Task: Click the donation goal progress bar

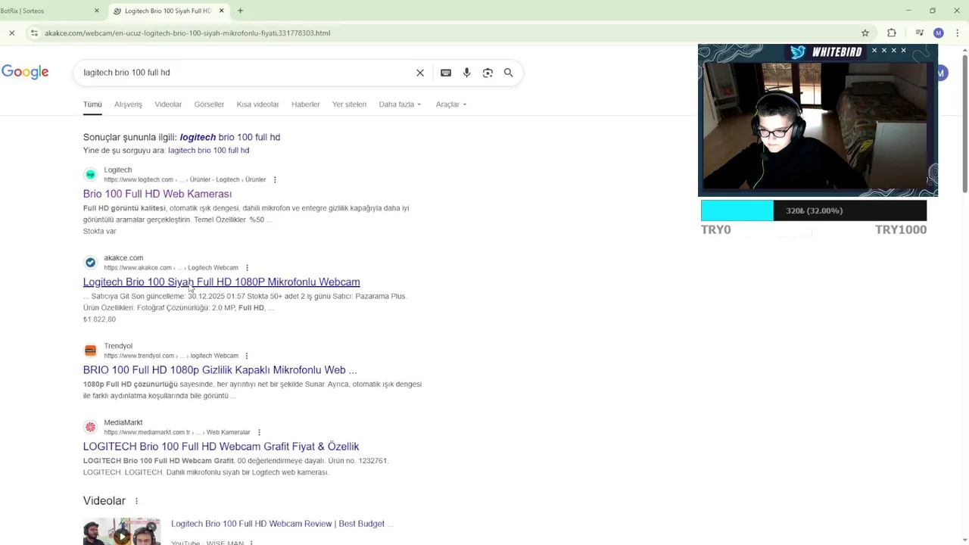Action: click(814, 210)
